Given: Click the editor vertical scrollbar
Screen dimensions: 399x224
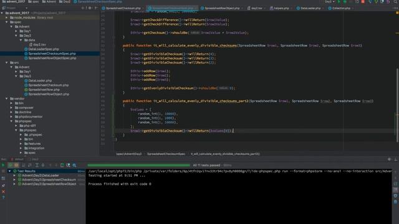Looking at the screenshot, I should pos(397,105).
